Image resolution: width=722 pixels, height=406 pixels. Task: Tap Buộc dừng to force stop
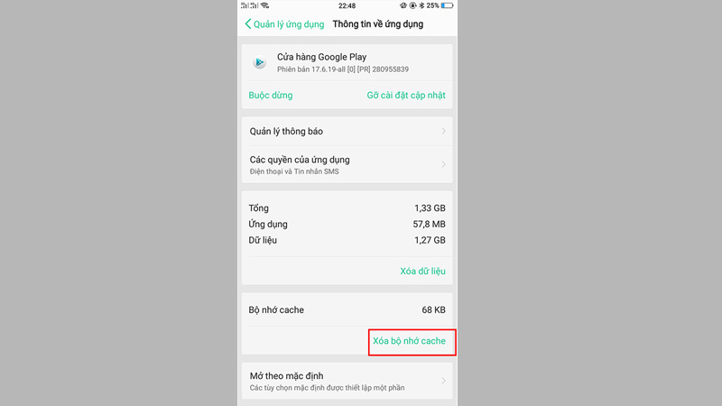click(270, 96)
